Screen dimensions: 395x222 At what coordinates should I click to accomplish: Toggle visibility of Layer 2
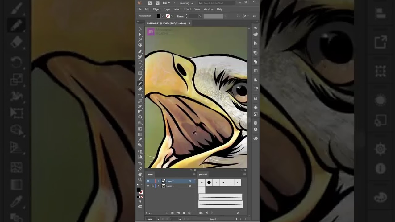(148, 181)
